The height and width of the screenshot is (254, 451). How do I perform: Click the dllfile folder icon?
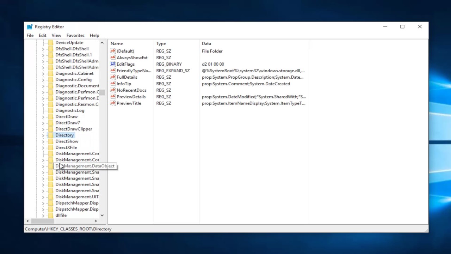pyautogui.click(x=50, y=215)
